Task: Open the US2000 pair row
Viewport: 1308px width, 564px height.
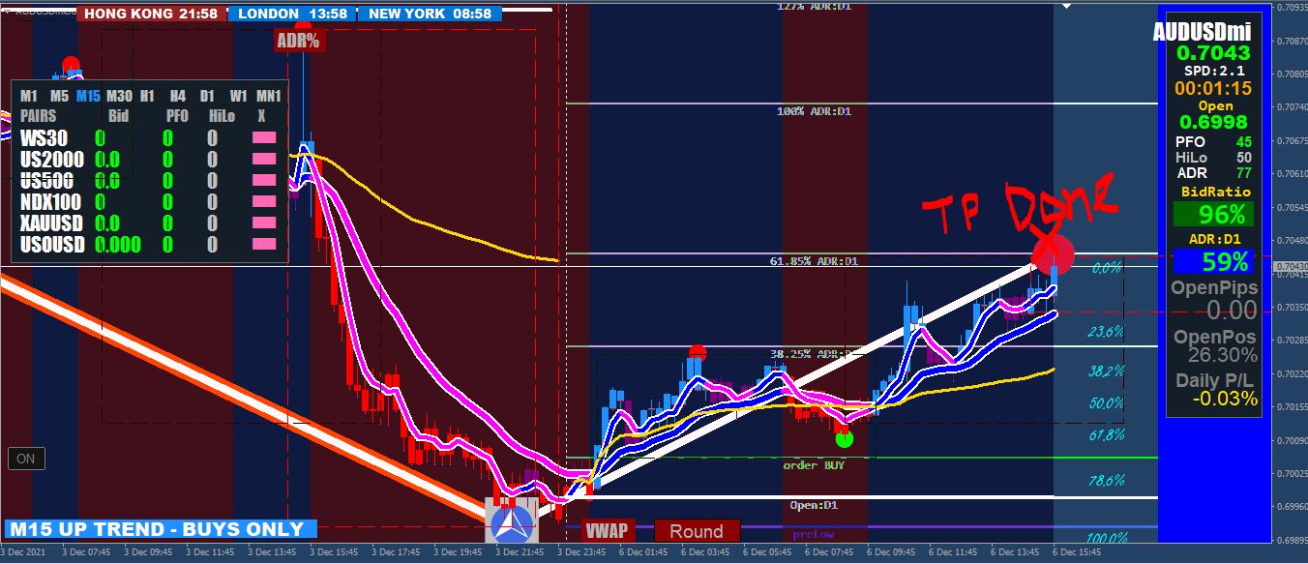Action: click(150, 160)
